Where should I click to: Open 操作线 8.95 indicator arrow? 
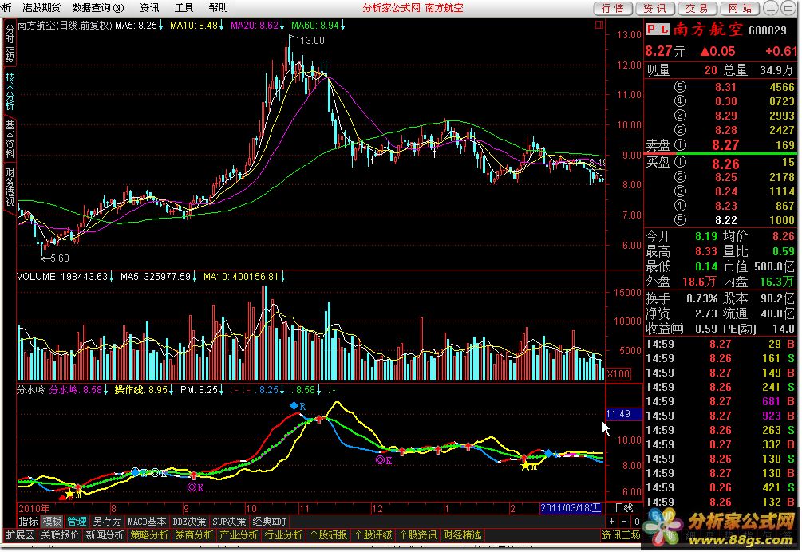tap(172, 390)
